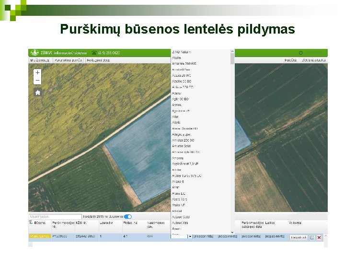Click the yellow 'Planuojamas' status cell
Image resolution: width=345 pixels, height=259 pixels.
40,236
